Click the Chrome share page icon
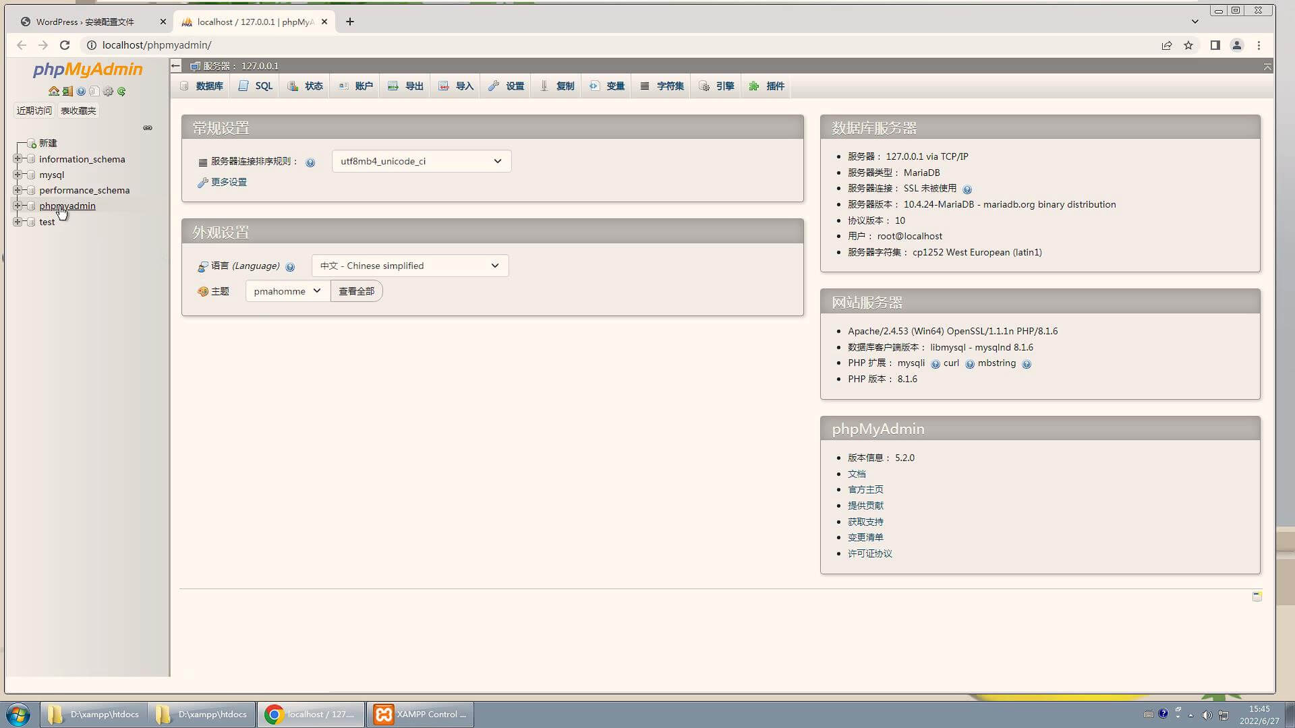Image resolution: width=1295 pixels, height=728 pixels. pos(1166,45)
